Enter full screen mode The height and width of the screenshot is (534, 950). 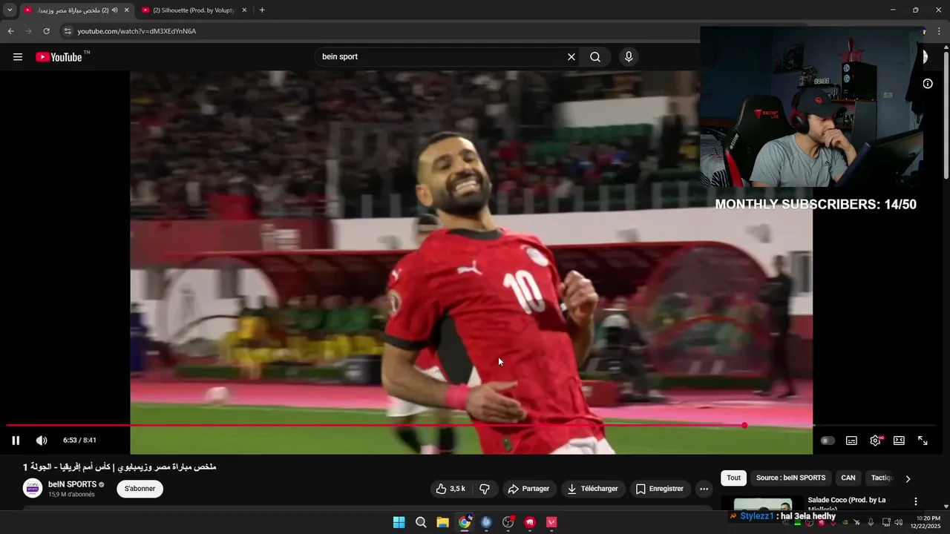923,441
